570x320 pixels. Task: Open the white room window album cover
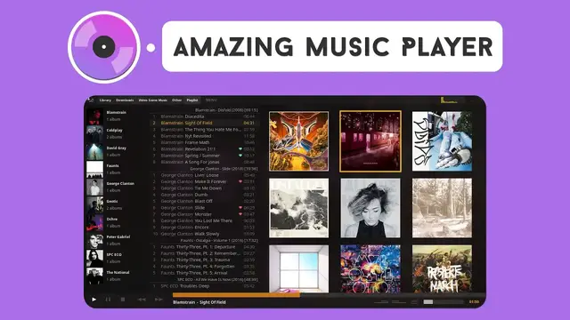pyautogui.click(x=299, y=268)
